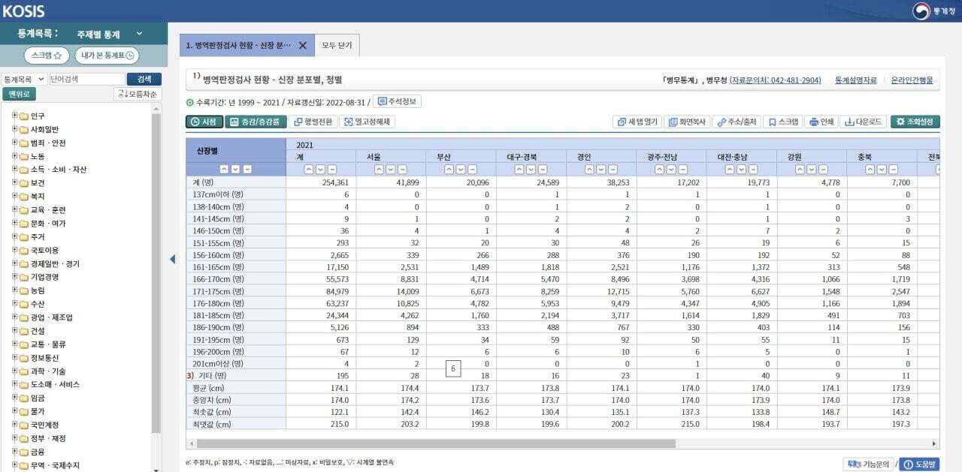Focus the 단어검색 input field
This screenshot has height=472, width=962.
[86, 79]
